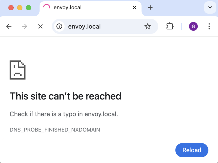Open the Extensions puzzle icon
Viewport: 218px width, 163px height.
tap(170, 26)
